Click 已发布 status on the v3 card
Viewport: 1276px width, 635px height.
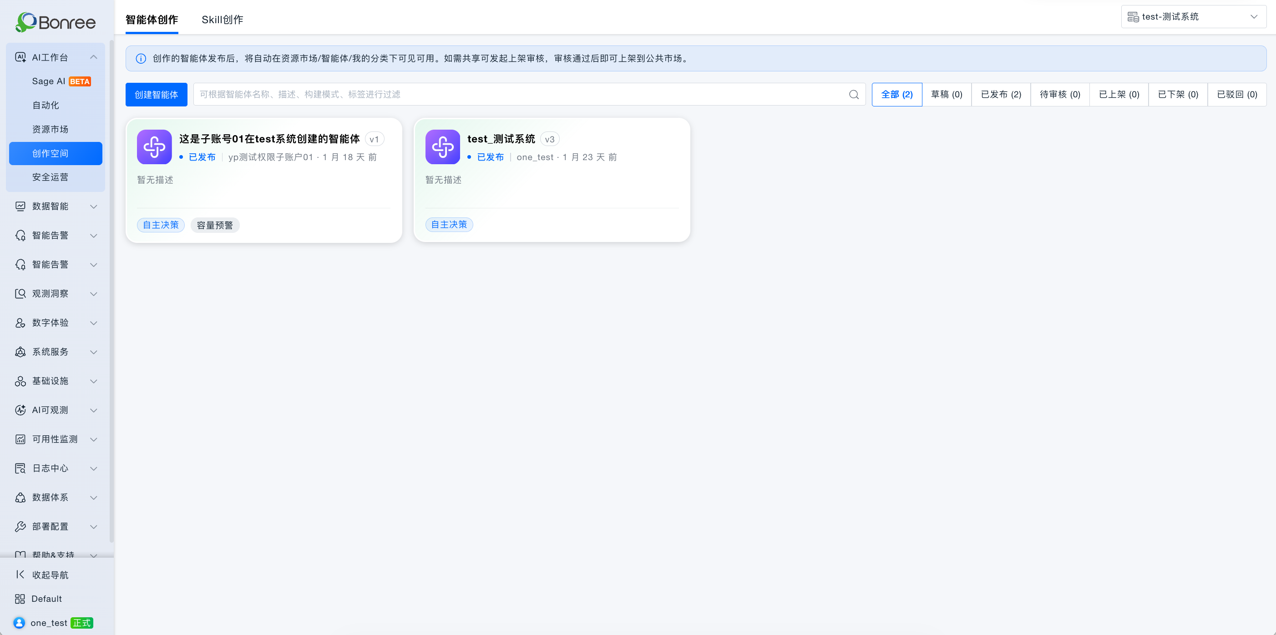[491, 157]
